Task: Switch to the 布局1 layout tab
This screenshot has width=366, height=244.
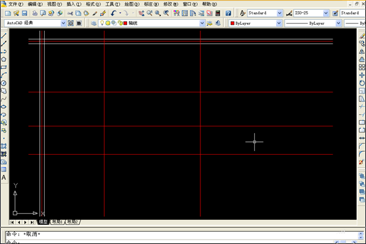Action: pyautogui.click(x=57, y=222)
